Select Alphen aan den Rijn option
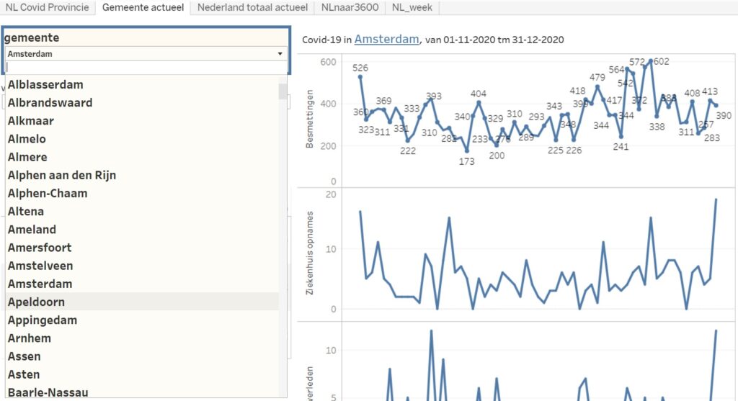This screenshot has width=738, height=401. 62,175
